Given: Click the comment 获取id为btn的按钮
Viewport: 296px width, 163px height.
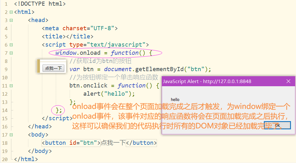Looking at the screenshot, I should click(x=101, y=61).
